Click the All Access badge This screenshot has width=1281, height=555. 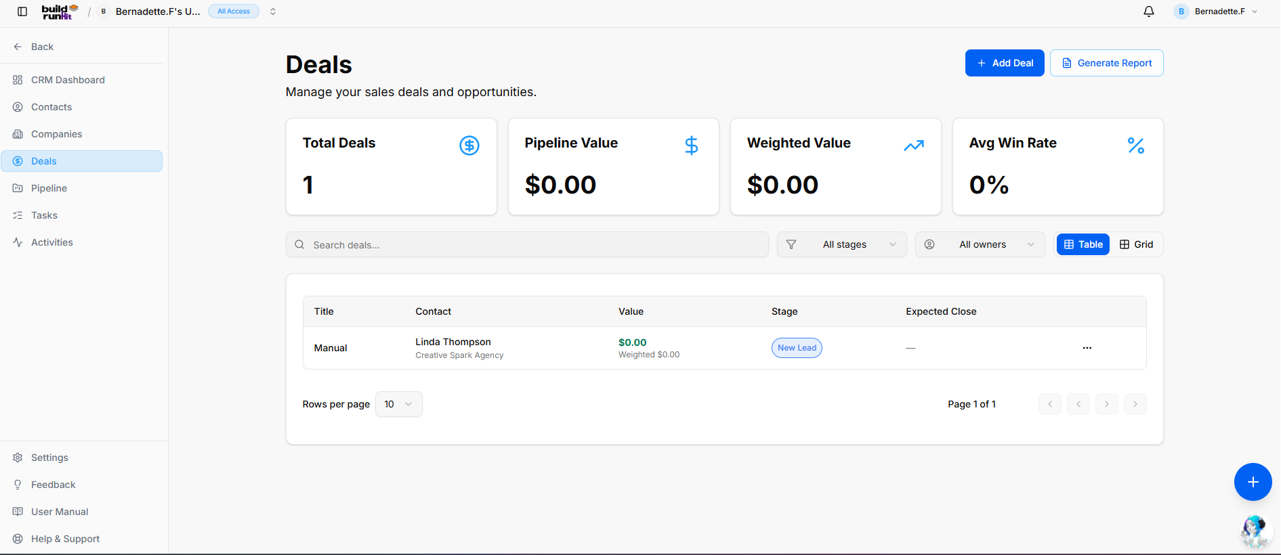point(234,12)
